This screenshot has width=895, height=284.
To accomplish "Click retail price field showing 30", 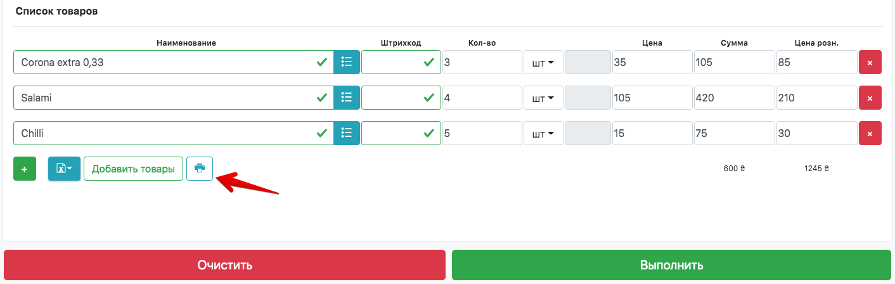I will point(816,134).
